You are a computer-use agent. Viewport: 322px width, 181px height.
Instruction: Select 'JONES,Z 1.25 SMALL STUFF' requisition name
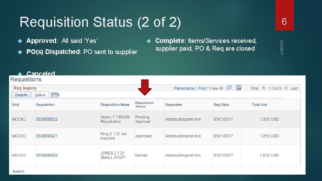[x=113, y=155]
